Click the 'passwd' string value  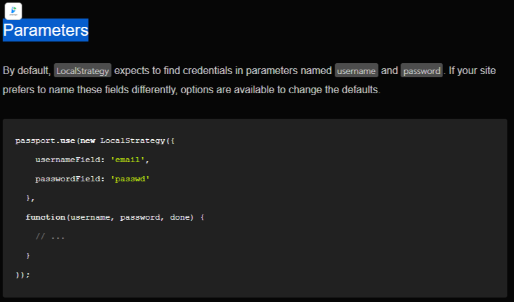click(130, 179)
